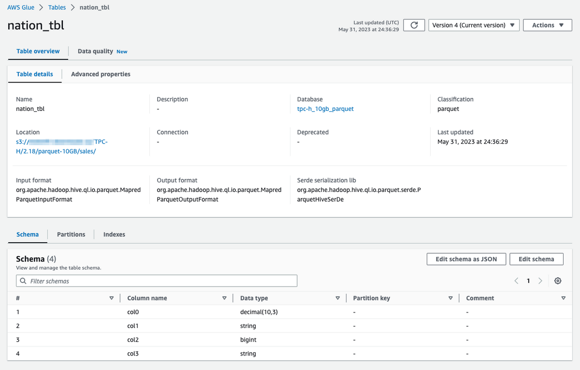
Task: Navigate to Tables breadcrumb link
Action: point(57,8)
